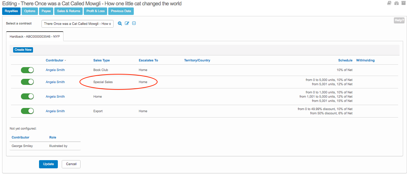Disable the Special Sales royalty toggle
This screenshot has width=407, height=174.
[x=27, y=82]
